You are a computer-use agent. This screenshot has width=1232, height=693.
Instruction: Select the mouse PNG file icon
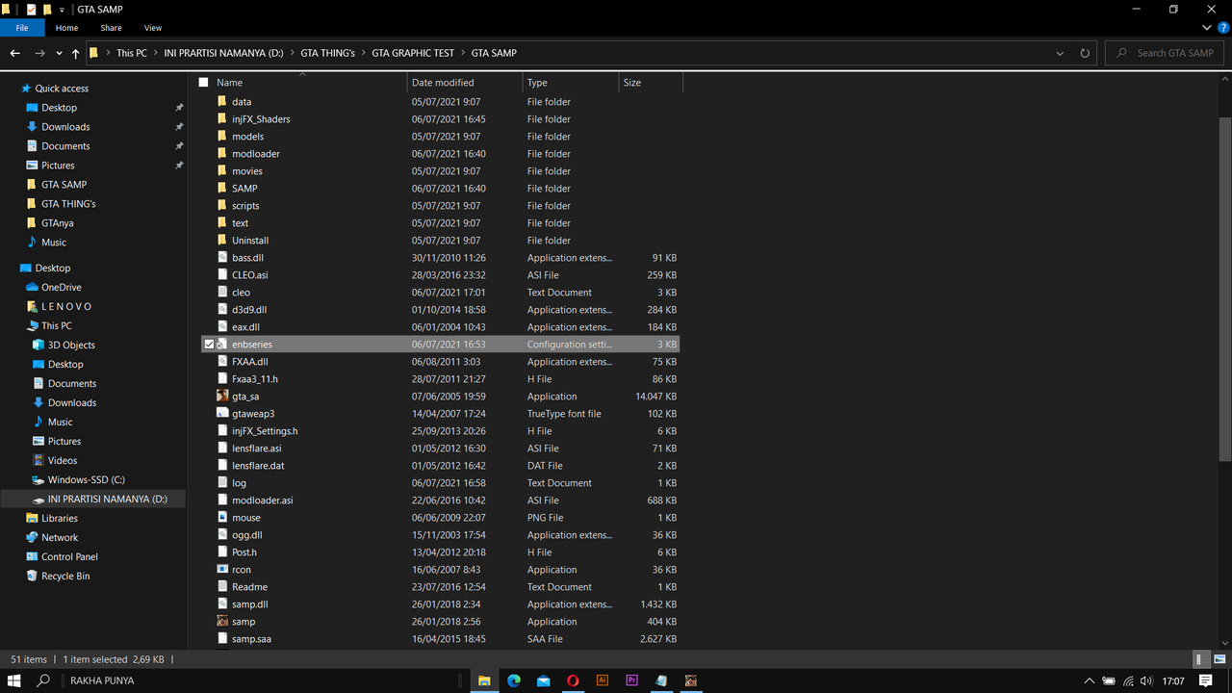[223, 518]
